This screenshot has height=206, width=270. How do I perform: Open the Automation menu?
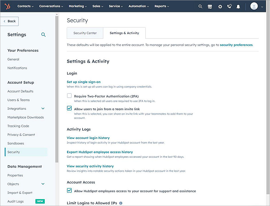click(138, 6)
